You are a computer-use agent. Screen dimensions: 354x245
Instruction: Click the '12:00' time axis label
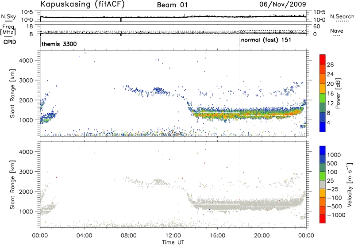point(173,236)
